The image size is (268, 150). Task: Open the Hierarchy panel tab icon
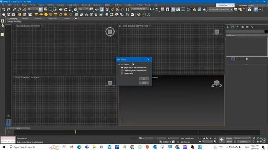point(237,27)
